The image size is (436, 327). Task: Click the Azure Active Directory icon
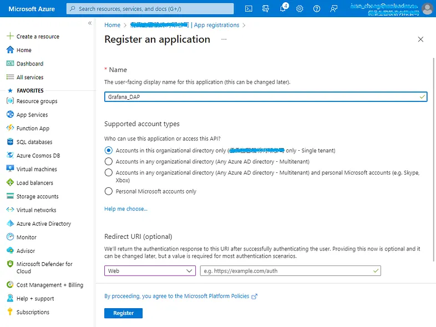tap(10, 223)
